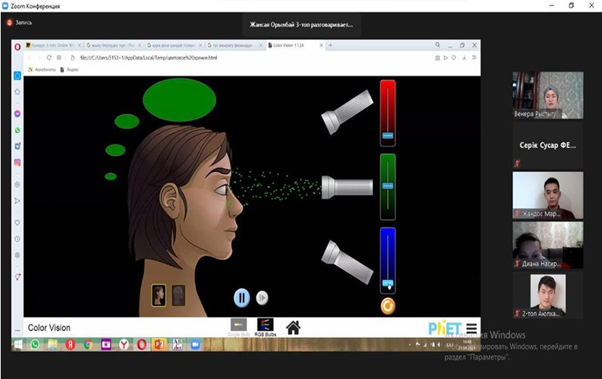Switch to the RGB Bulbs screen
602x379 pixels.
pos(265,327)
